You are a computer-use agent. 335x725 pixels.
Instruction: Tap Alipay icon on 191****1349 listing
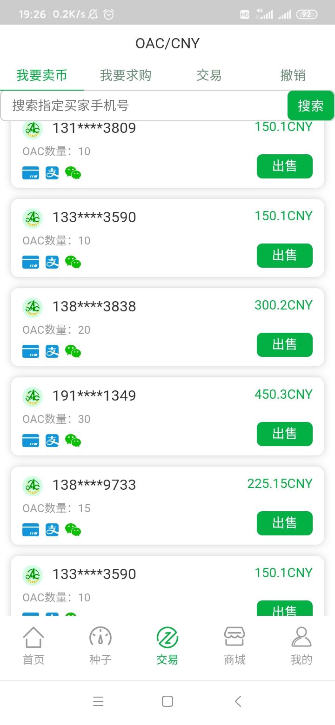tap(52, 441)
